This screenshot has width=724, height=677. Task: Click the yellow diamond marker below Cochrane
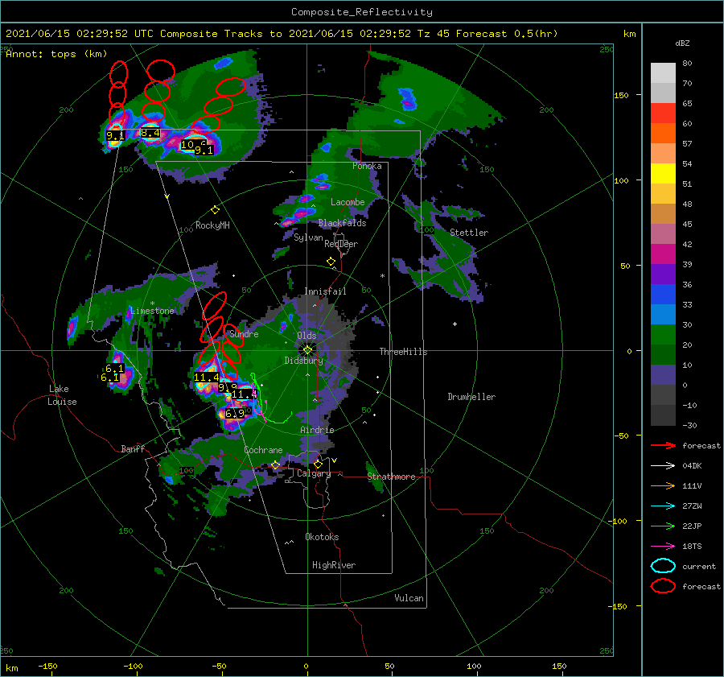pos(276,465)
